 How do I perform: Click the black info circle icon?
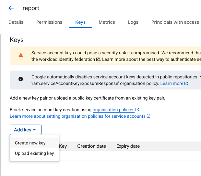pos(21,79)
